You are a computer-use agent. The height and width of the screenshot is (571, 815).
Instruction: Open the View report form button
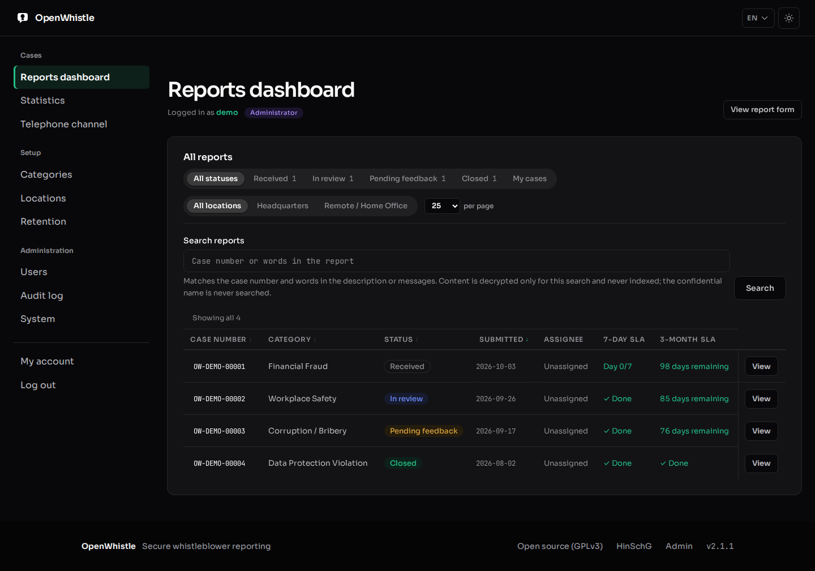(x=762, y=110)
